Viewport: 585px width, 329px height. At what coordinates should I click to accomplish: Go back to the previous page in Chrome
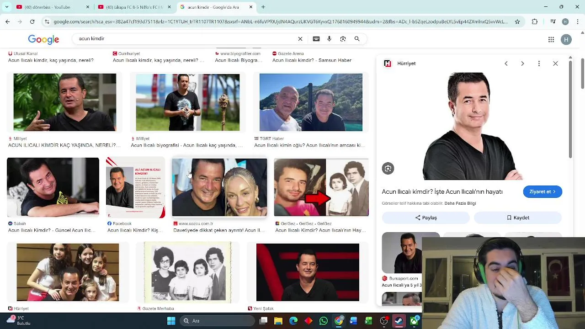coord(7,21)
